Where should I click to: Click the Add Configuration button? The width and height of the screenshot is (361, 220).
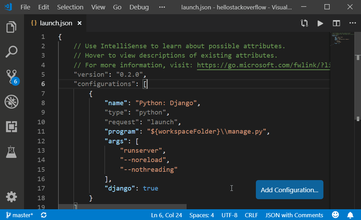[x=289, y=190]
